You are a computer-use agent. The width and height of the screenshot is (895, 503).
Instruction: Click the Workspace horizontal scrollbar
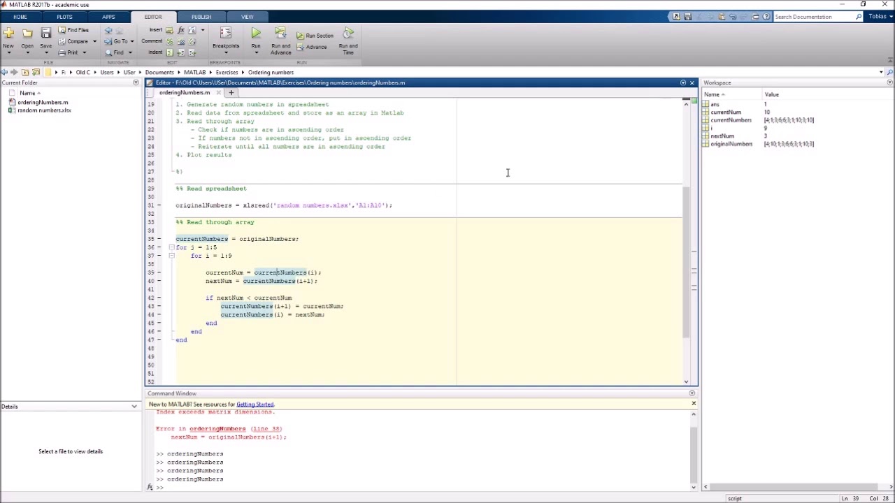point(794,487)
